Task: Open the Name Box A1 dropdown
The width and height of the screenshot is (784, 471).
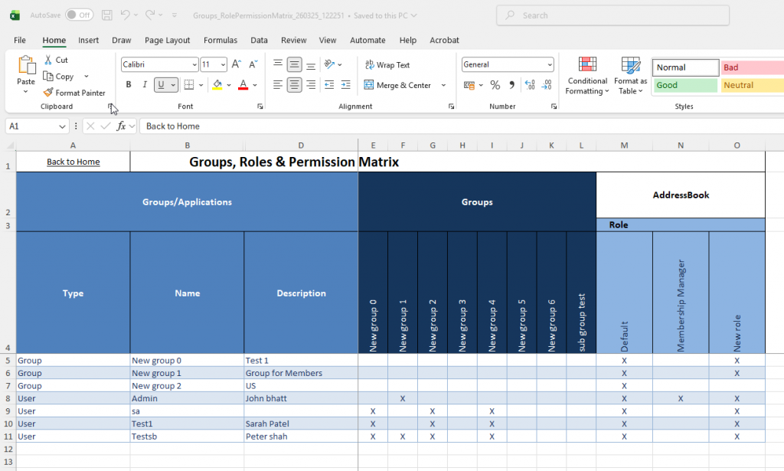Action: click(x=63, y=126)
